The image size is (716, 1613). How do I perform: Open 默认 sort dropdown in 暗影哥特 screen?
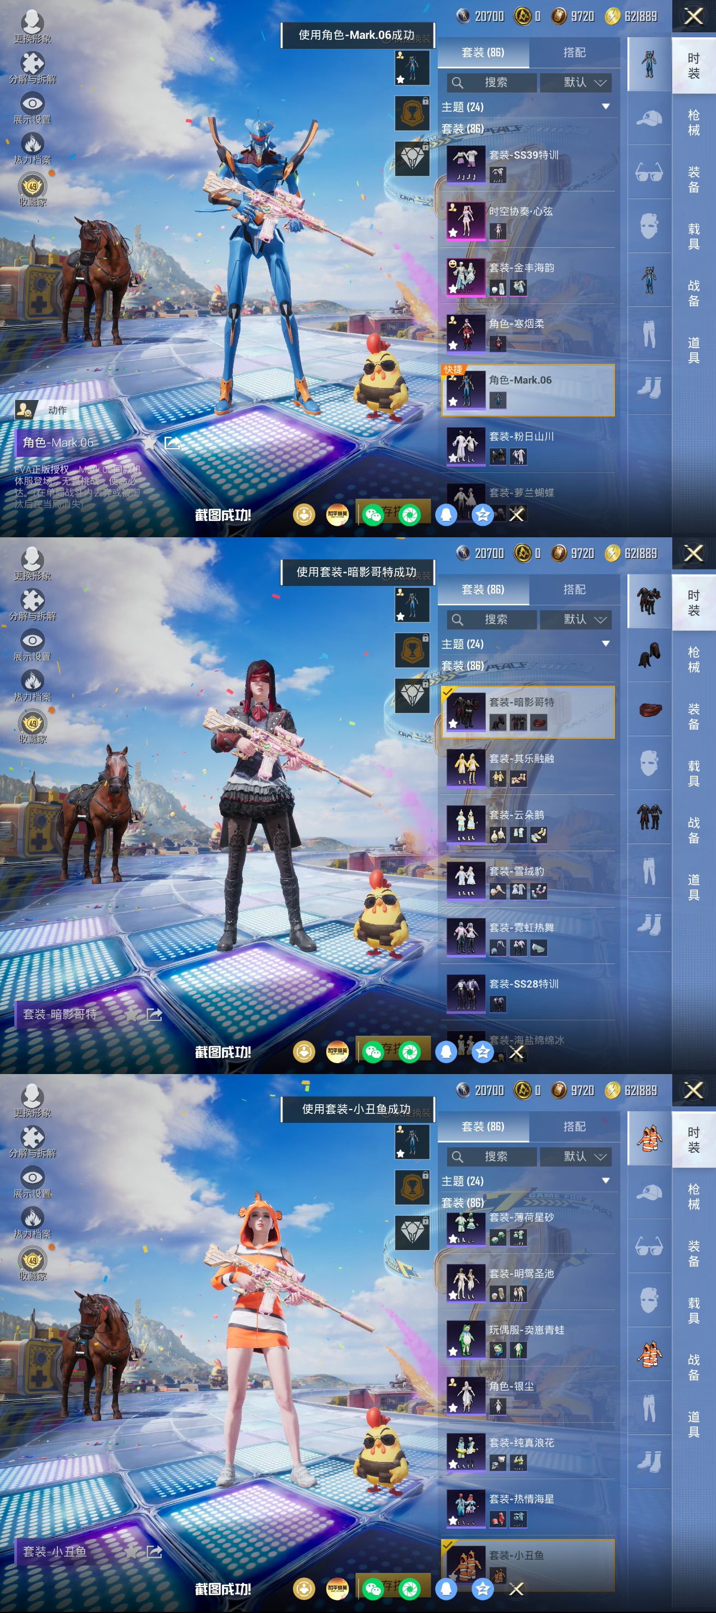pos(576,620)
